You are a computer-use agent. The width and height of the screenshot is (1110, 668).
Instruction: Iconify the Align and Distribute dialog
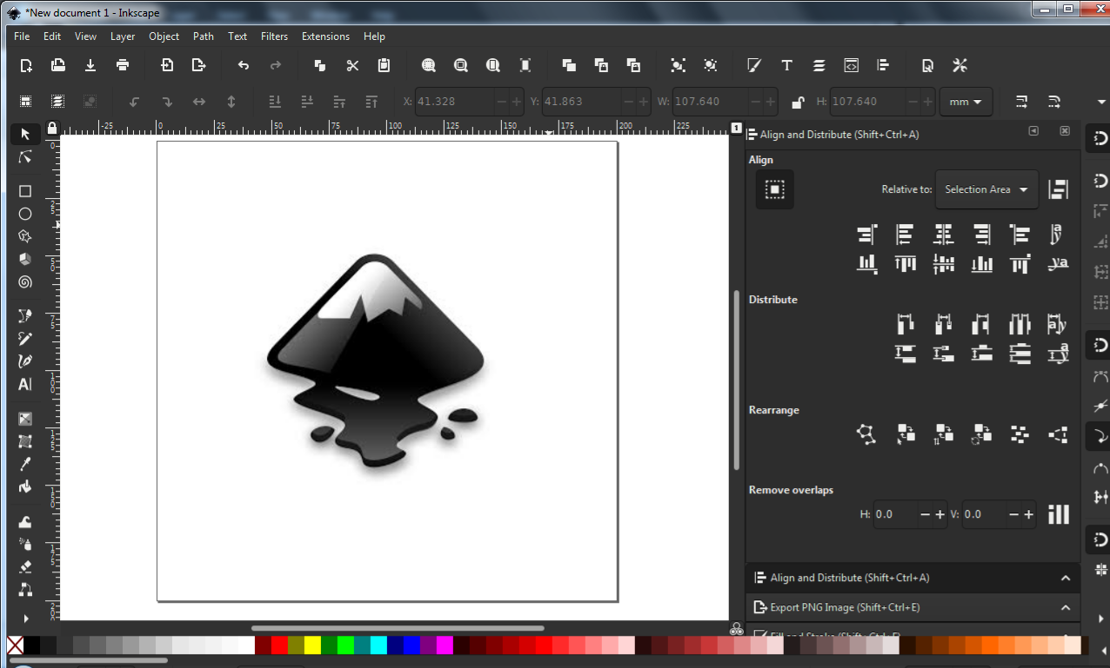pos(1033,131)
